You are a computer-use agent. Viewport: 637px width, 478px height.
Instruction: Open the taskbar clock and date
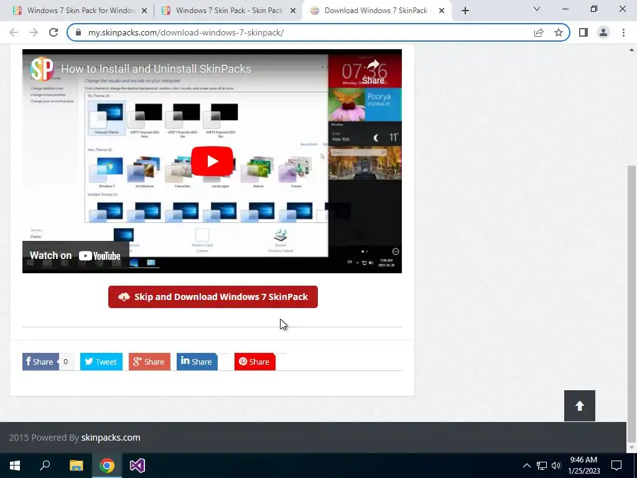[584, 466]
